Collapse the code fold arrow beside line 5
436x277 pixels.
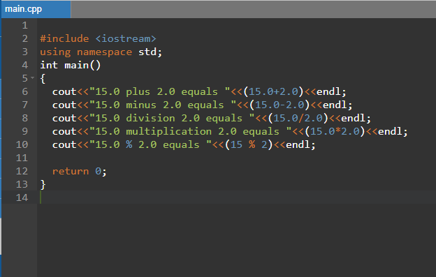click(x=33, y=78)
